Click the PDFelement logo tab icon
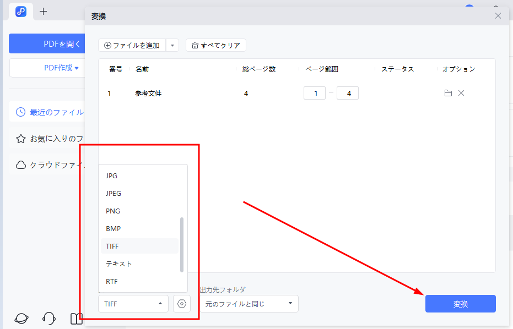This screenshot has height=329, width=513. pyautogui.click(x=20, y=11)
